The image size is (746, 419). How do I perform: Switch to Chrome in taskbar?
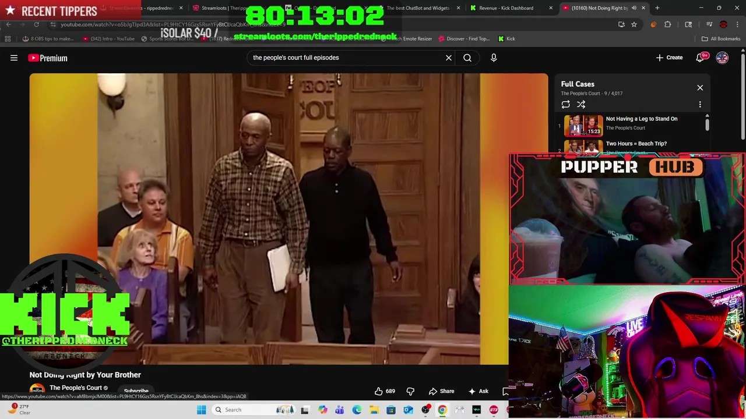click(x=442, y=410)
